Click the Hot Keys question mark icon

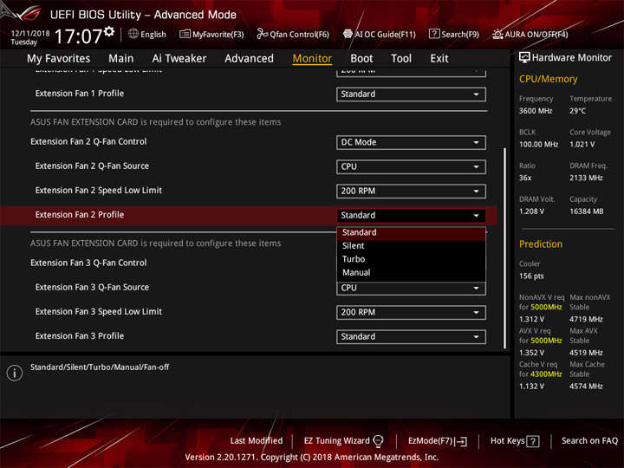coord(533,441)
